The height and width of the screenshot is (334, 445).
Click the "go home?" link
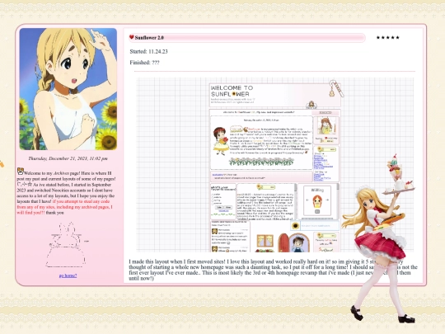pos(68,275)
